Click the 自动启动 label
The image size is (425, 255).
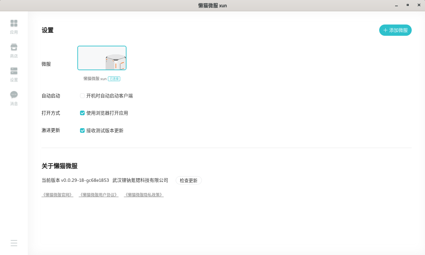(51, 96)
